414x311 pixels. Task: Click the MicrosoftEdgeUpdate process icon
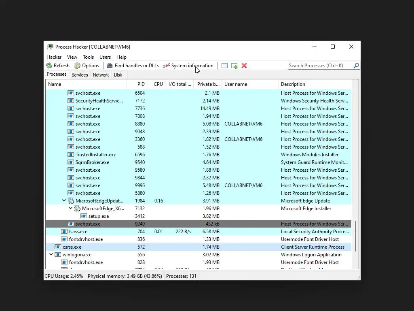[x=71, y=201]
